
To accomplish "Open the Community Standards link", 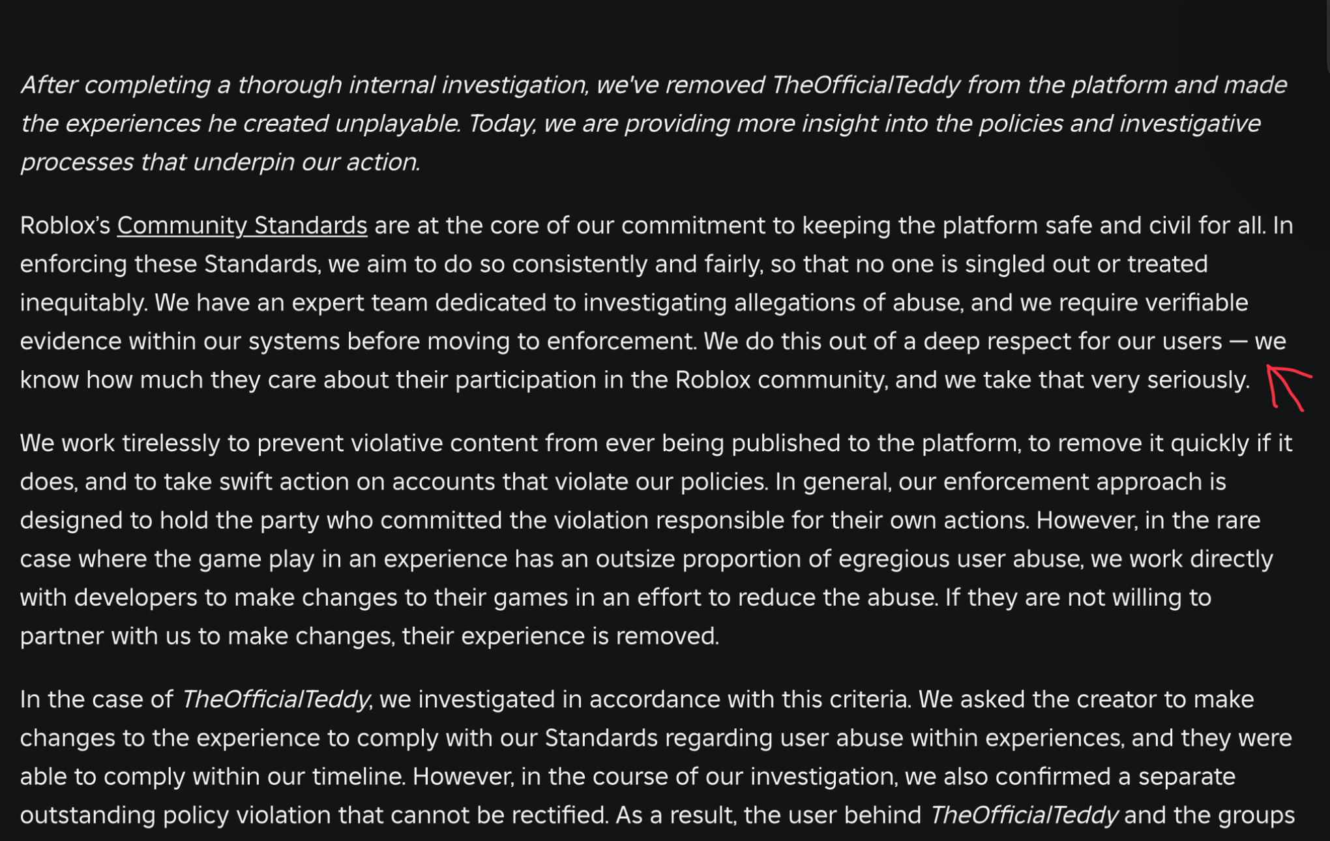I will [242, 226].
